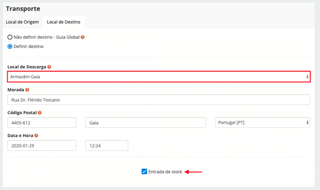Viewport: 320px width, 190px height.
Task: Click the time field showing 12:24
Action: tap(107, 145)
